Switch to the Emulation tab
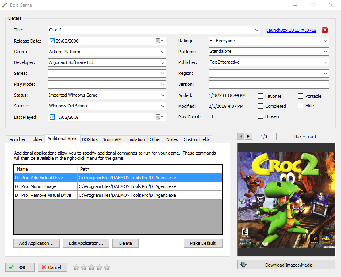This screenshot has width=341, height=277. (x=135, y=139)
